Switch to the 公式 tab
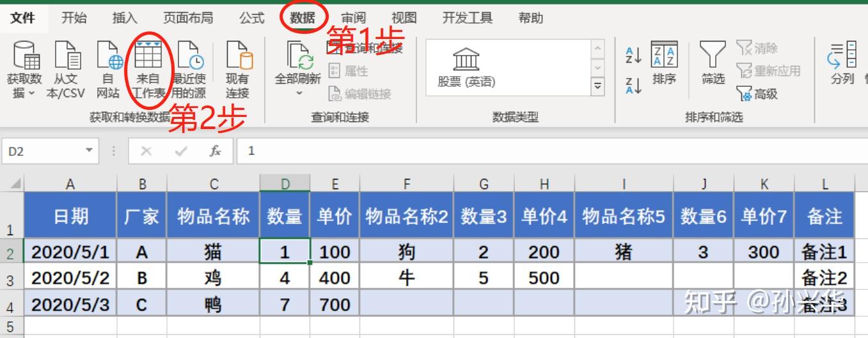Viewport: 868px width, 338px height. (252, 18)
